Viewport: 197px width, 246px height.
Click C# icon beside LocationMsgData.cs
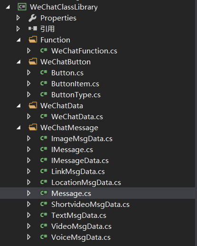coord(44,182)
